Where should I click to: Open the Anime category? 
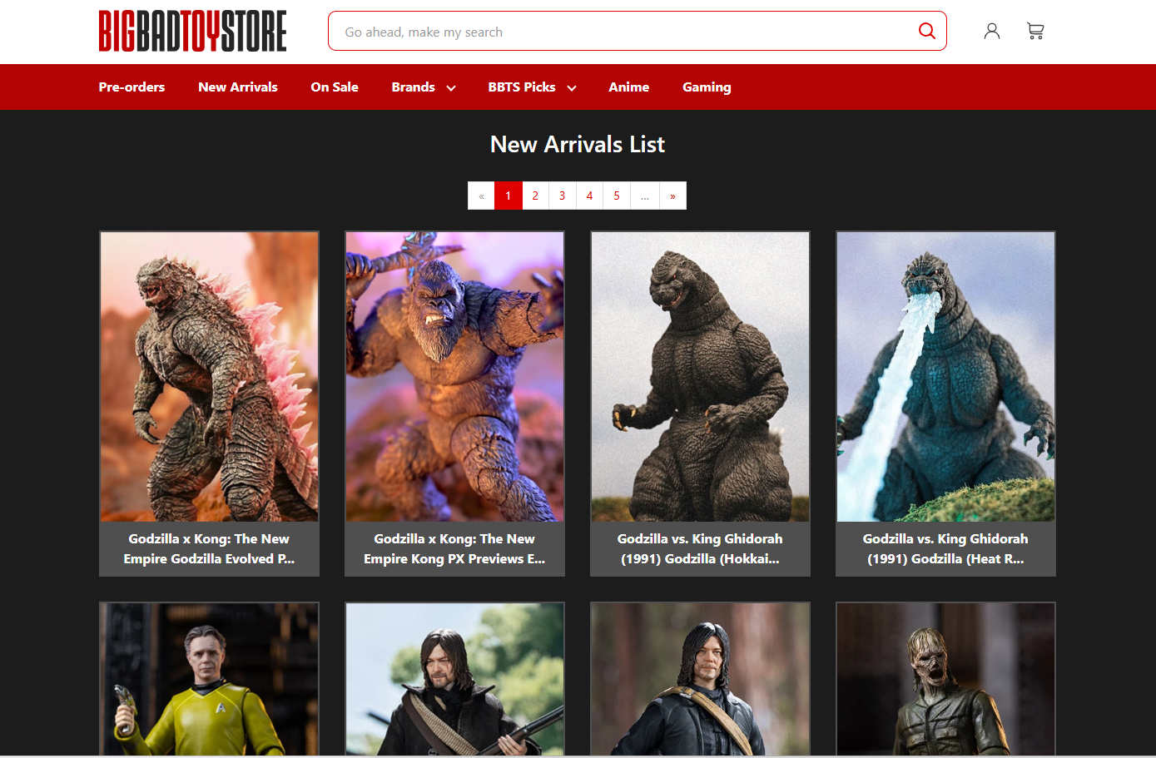(628, 87)
